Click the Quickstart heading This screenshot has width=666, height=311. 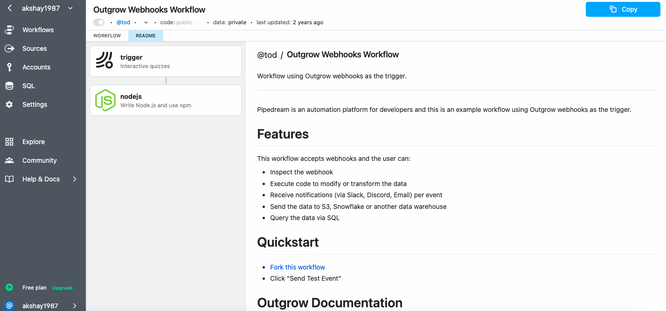[x=288, y=242]
